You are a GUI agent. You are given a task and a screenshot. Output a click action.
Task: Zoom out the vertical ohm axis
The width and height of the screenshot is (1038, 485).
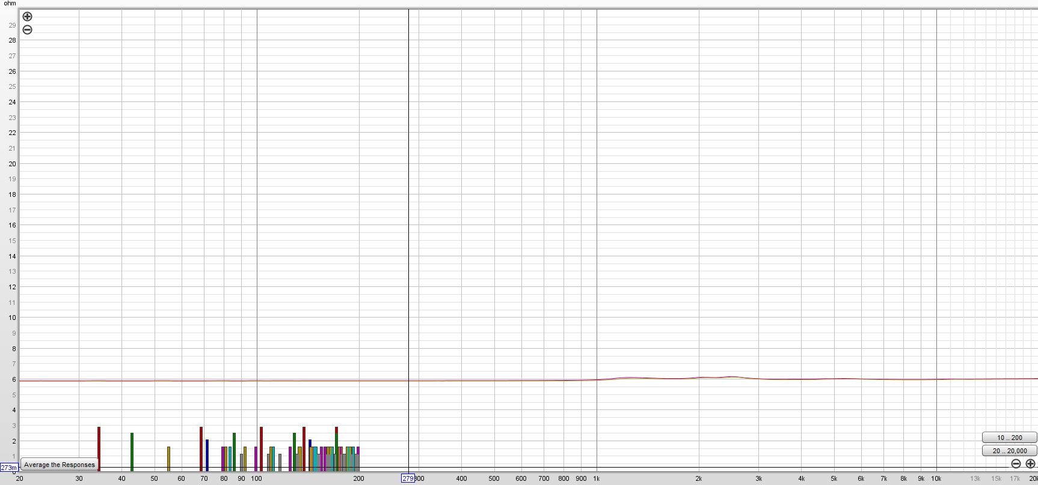27,30
